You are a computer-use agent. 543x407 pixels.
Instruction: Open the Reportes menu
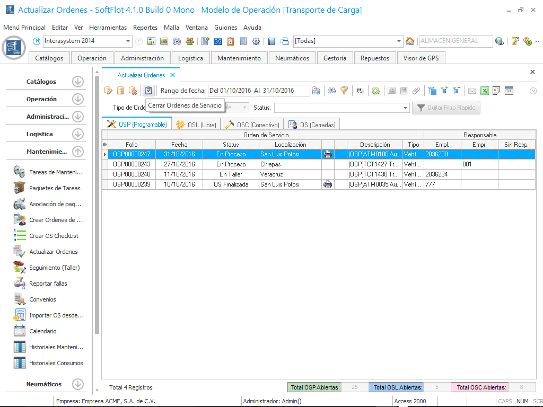coord(145,28)
